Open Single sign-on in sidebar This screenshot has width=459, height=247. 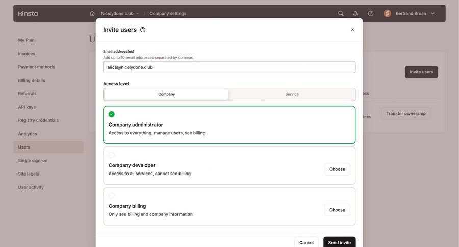point(33,161)
